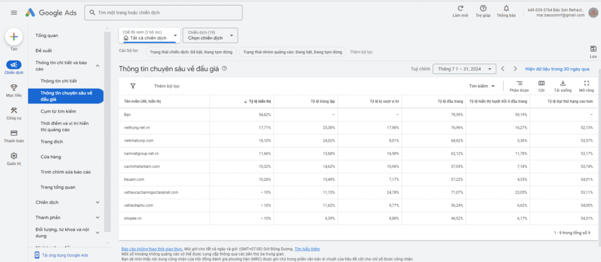Click help icon beside page title

pyautogui.click(x=224, y=69)
